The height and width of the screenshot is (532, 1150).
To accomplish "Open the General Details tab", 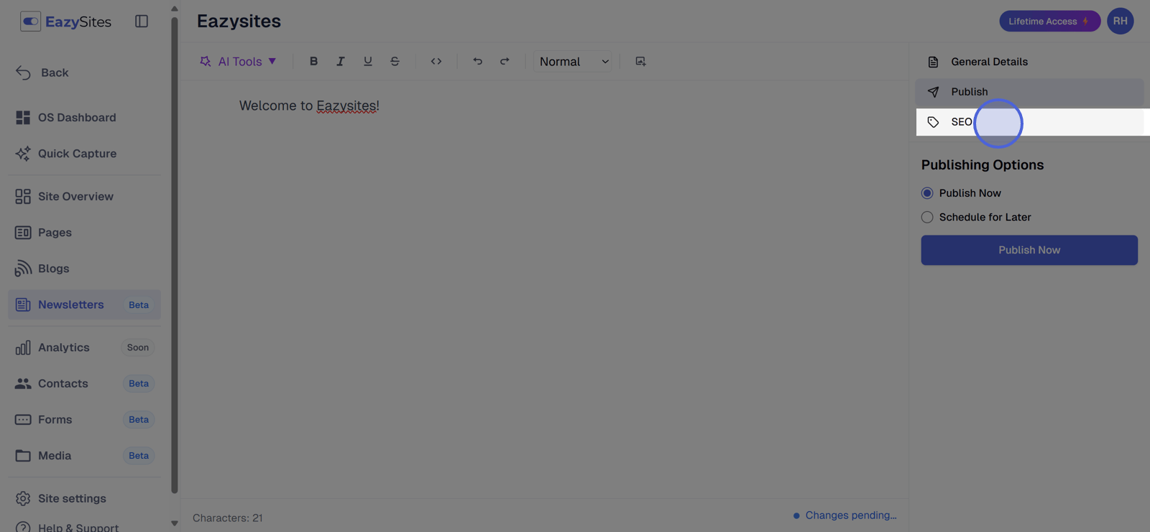I will click(1030, 62).
